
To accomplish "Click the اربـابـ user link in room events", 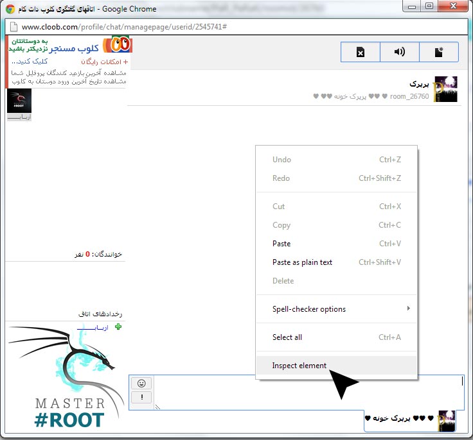I will click(x=93, y=327).
